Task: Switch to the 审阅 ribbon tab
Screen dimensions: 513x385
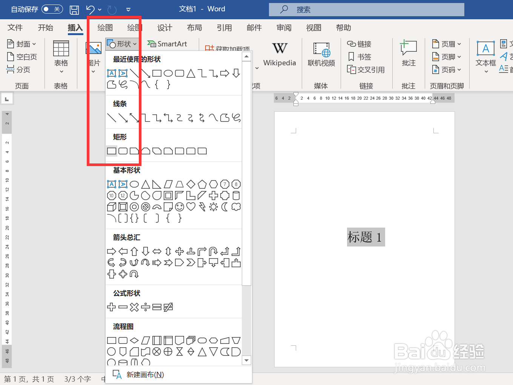Action: [x=283, y=28]
